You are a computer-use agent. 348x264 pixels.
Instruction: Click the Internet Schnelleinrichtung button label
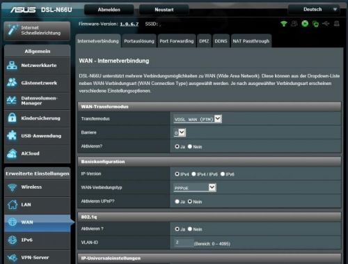41,30
